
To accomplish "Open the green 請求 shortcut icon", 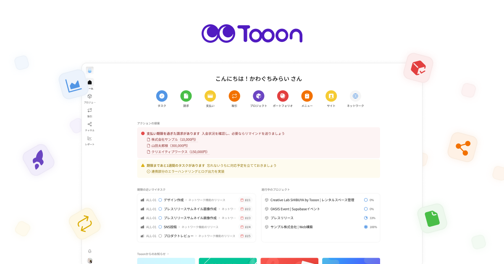I will coord(186,96).
